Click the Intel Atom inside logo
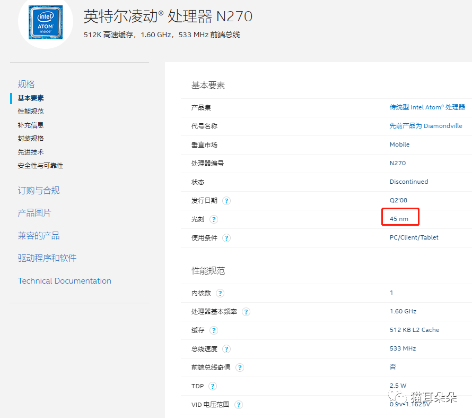Screen dimensions: 472x418 [46, 22]
